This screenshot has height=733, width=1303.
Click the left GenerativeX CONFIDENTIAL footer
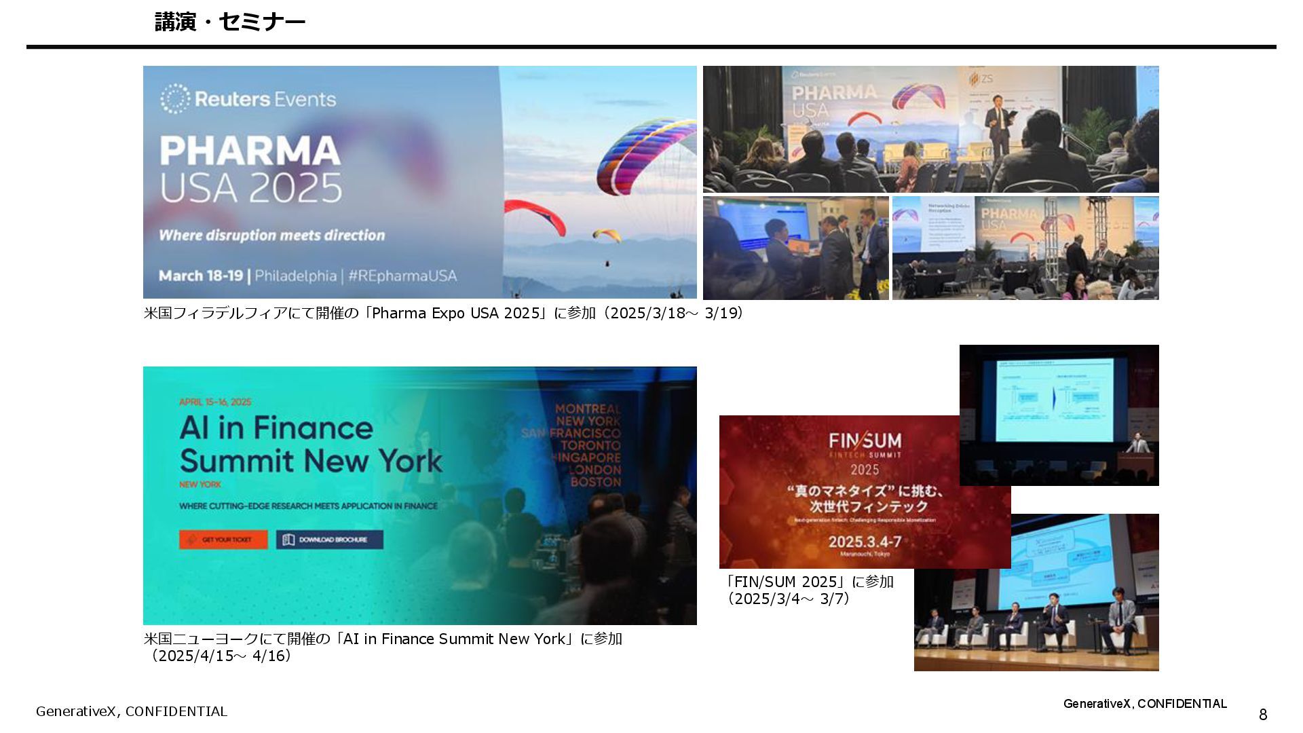tap(132, 711)
